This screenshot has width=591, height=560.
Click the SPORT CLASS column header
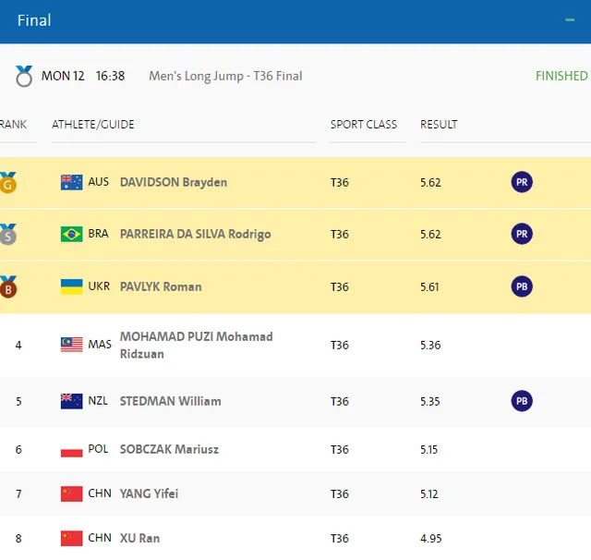tap(364, 125)
